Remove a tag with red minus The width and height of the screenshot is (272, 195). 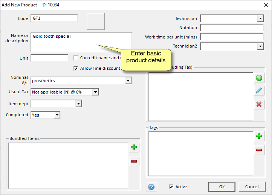click(259, 150)
